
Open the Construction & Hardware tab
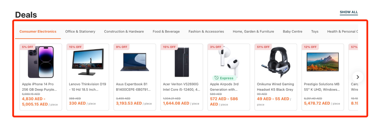[124, 31]
